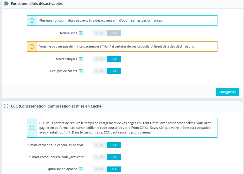Select OUI for Caractéristiques
The height and width of the screenshot is (174, 244).
click(x=114, y=59)
